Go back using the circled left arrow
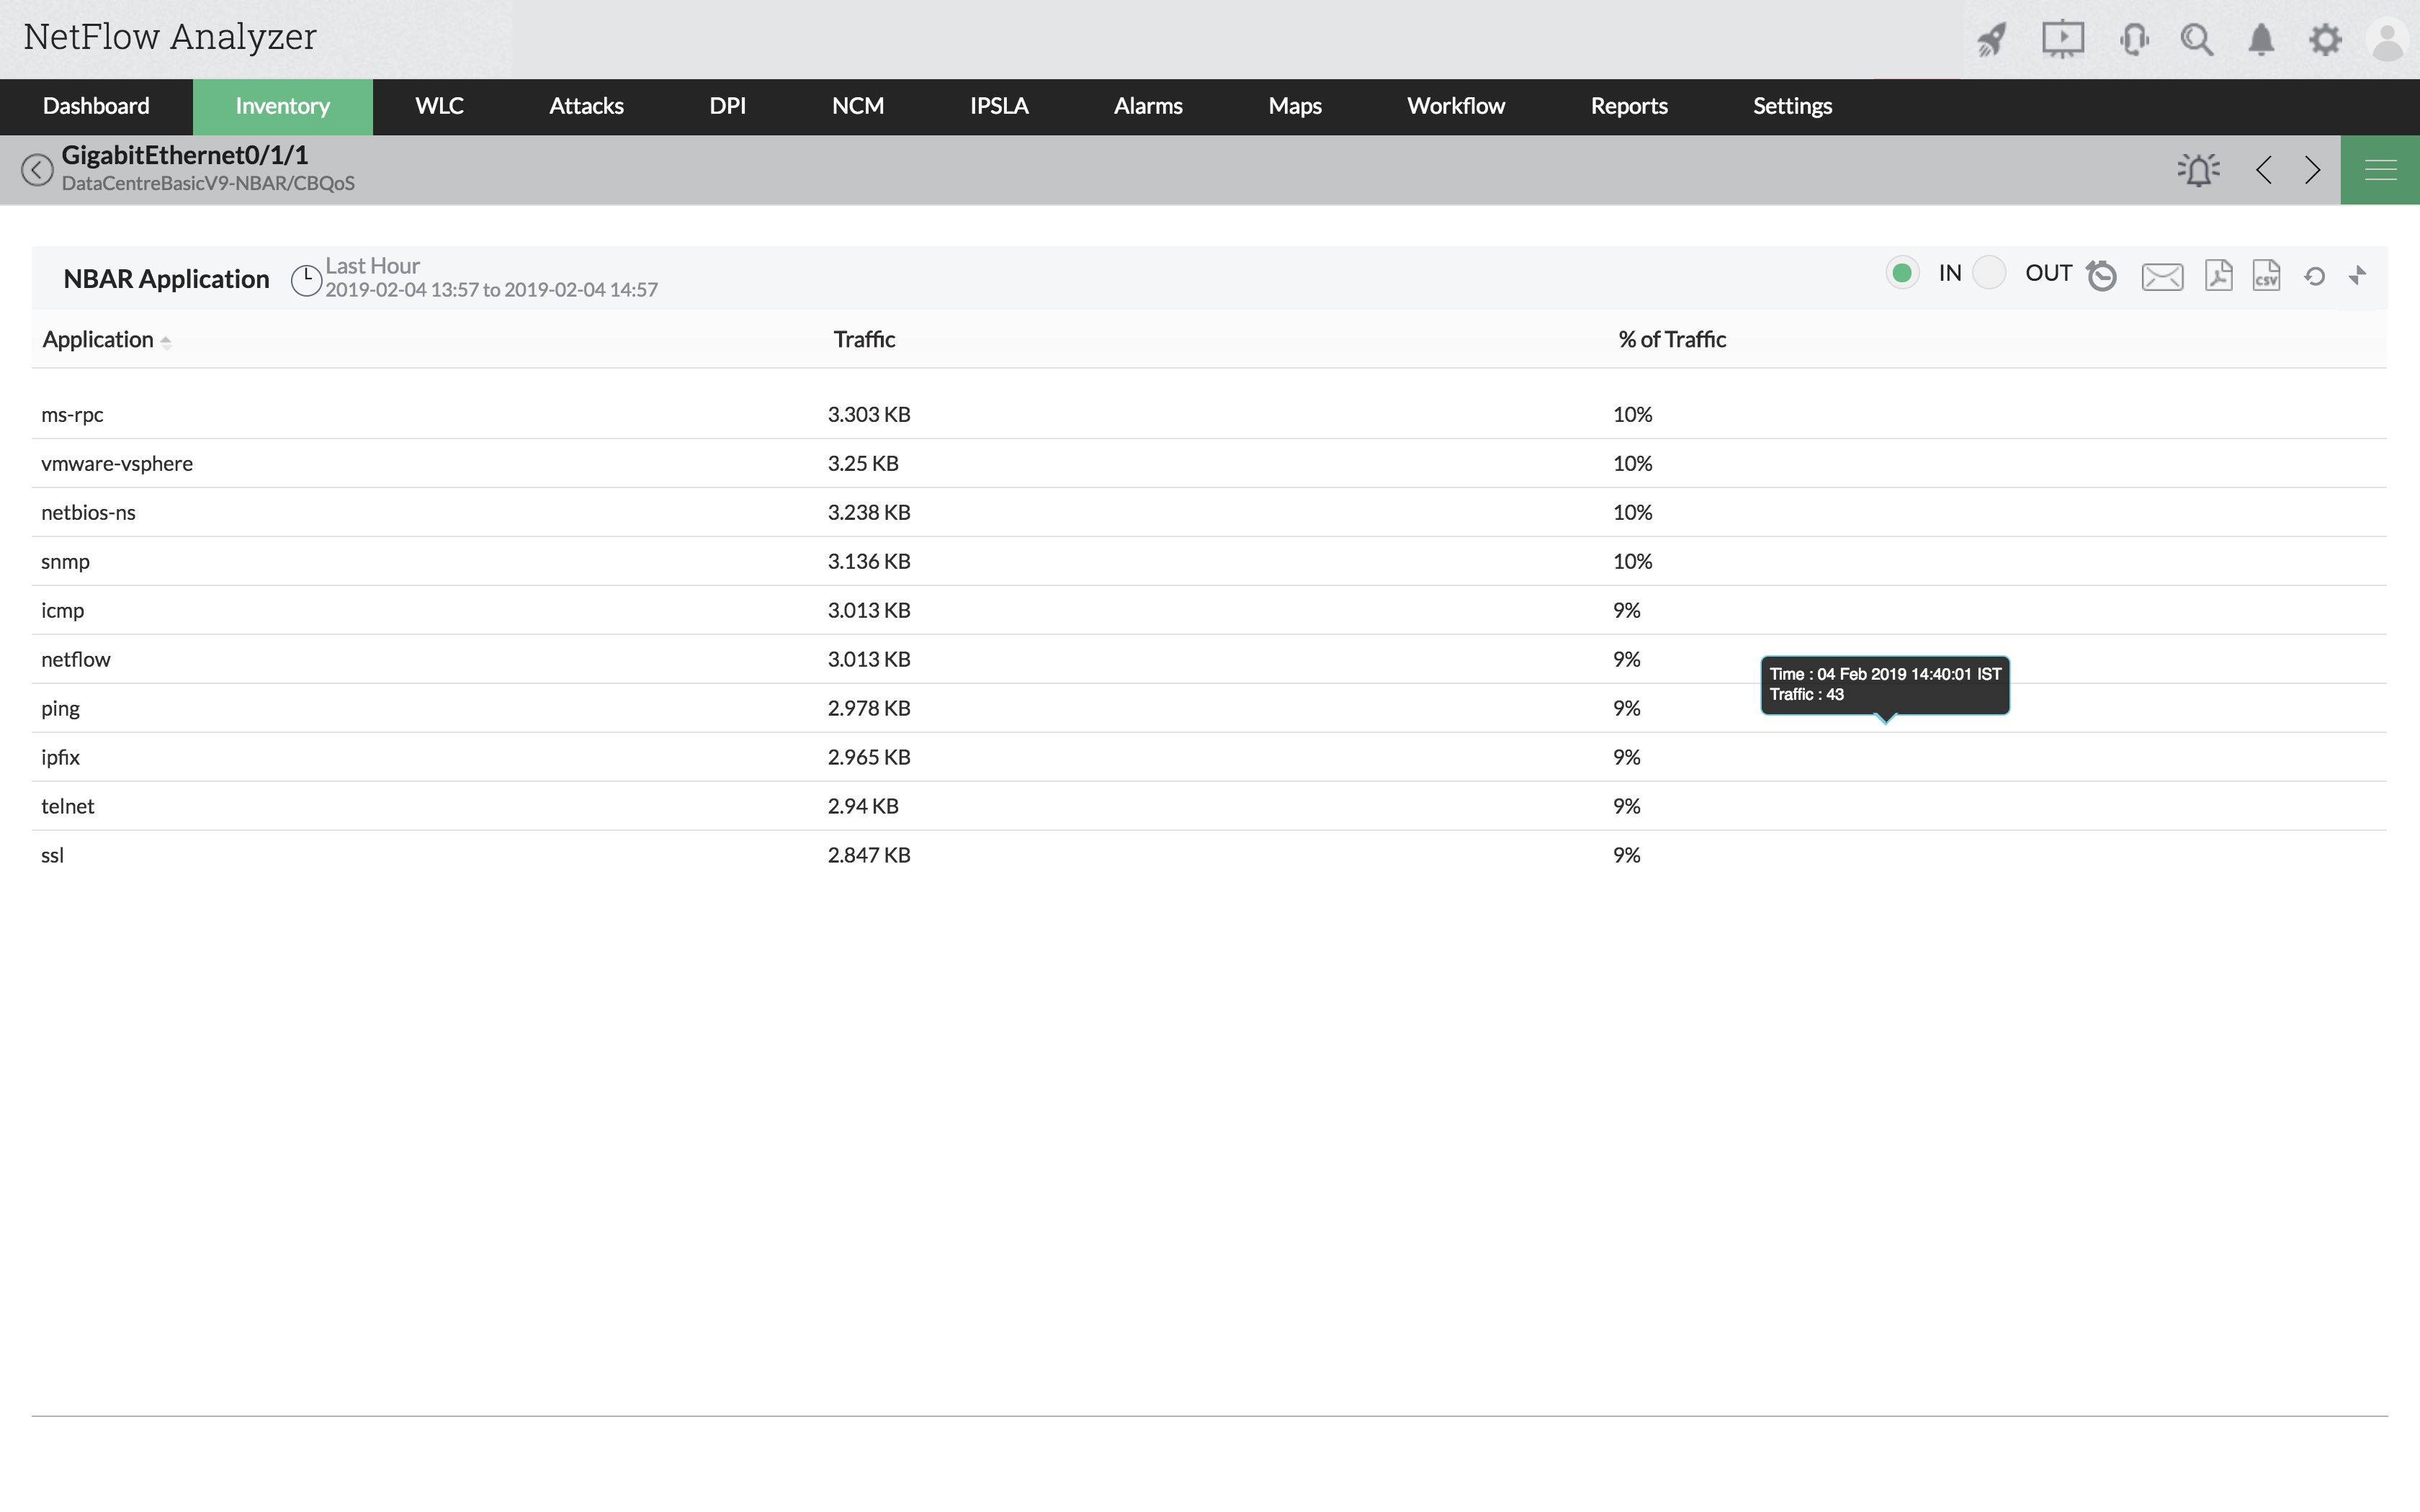The image size is (2420, 1512). click(37, 170)
